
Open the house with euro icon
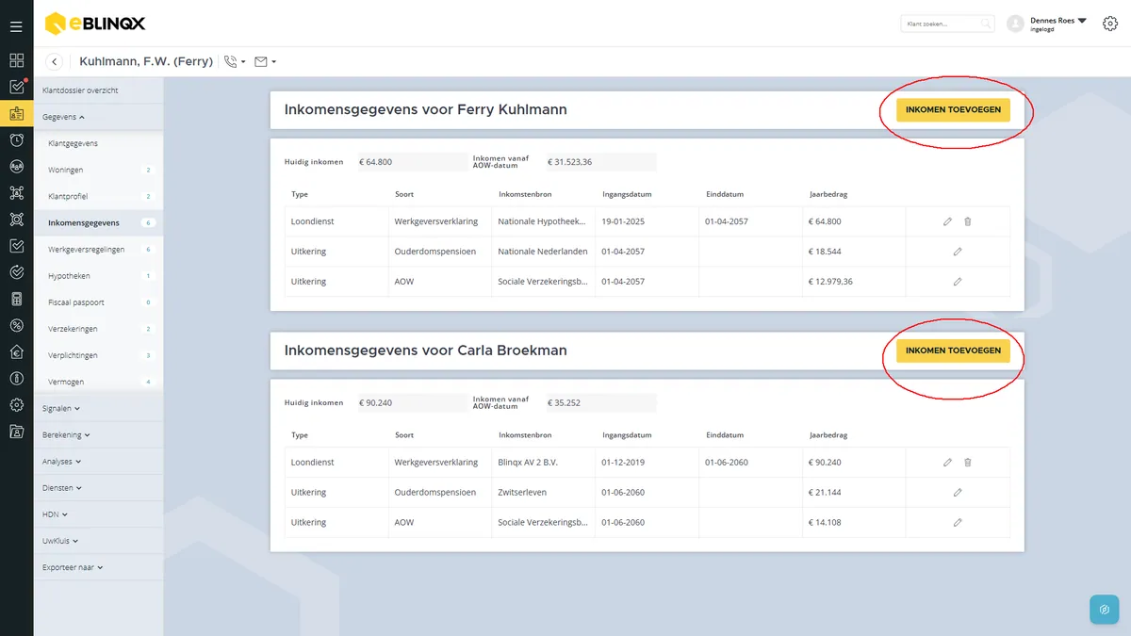click(x=16, y=351)
